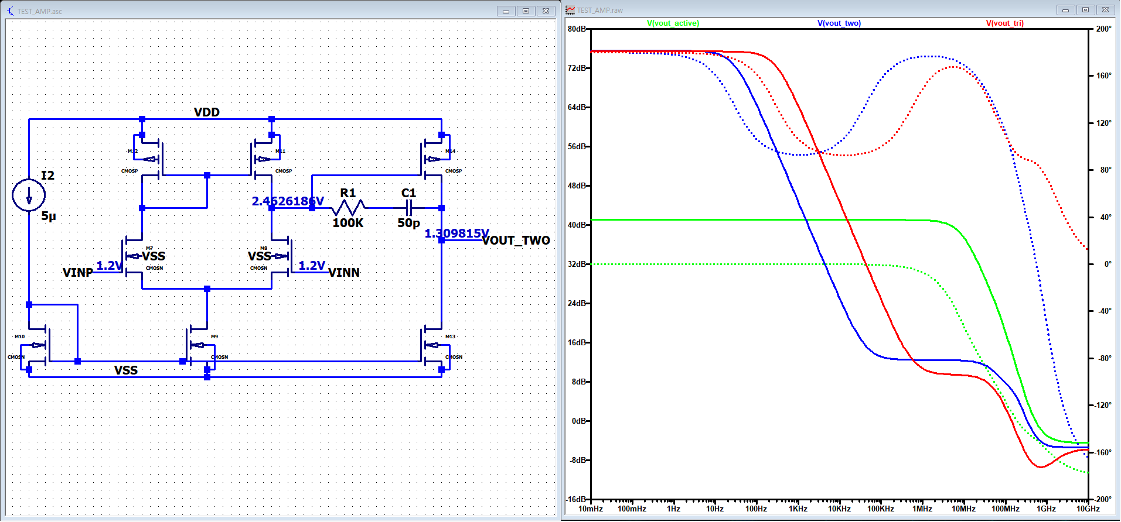
Task: Select NMOS transistor M8
Action: coord(282,256)
